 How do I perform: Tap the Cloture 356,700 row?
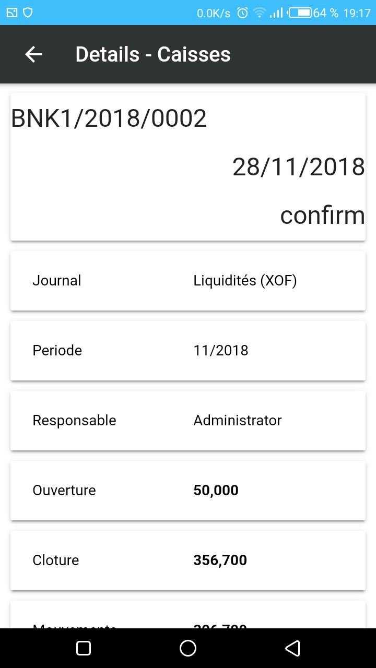[188, 560]
